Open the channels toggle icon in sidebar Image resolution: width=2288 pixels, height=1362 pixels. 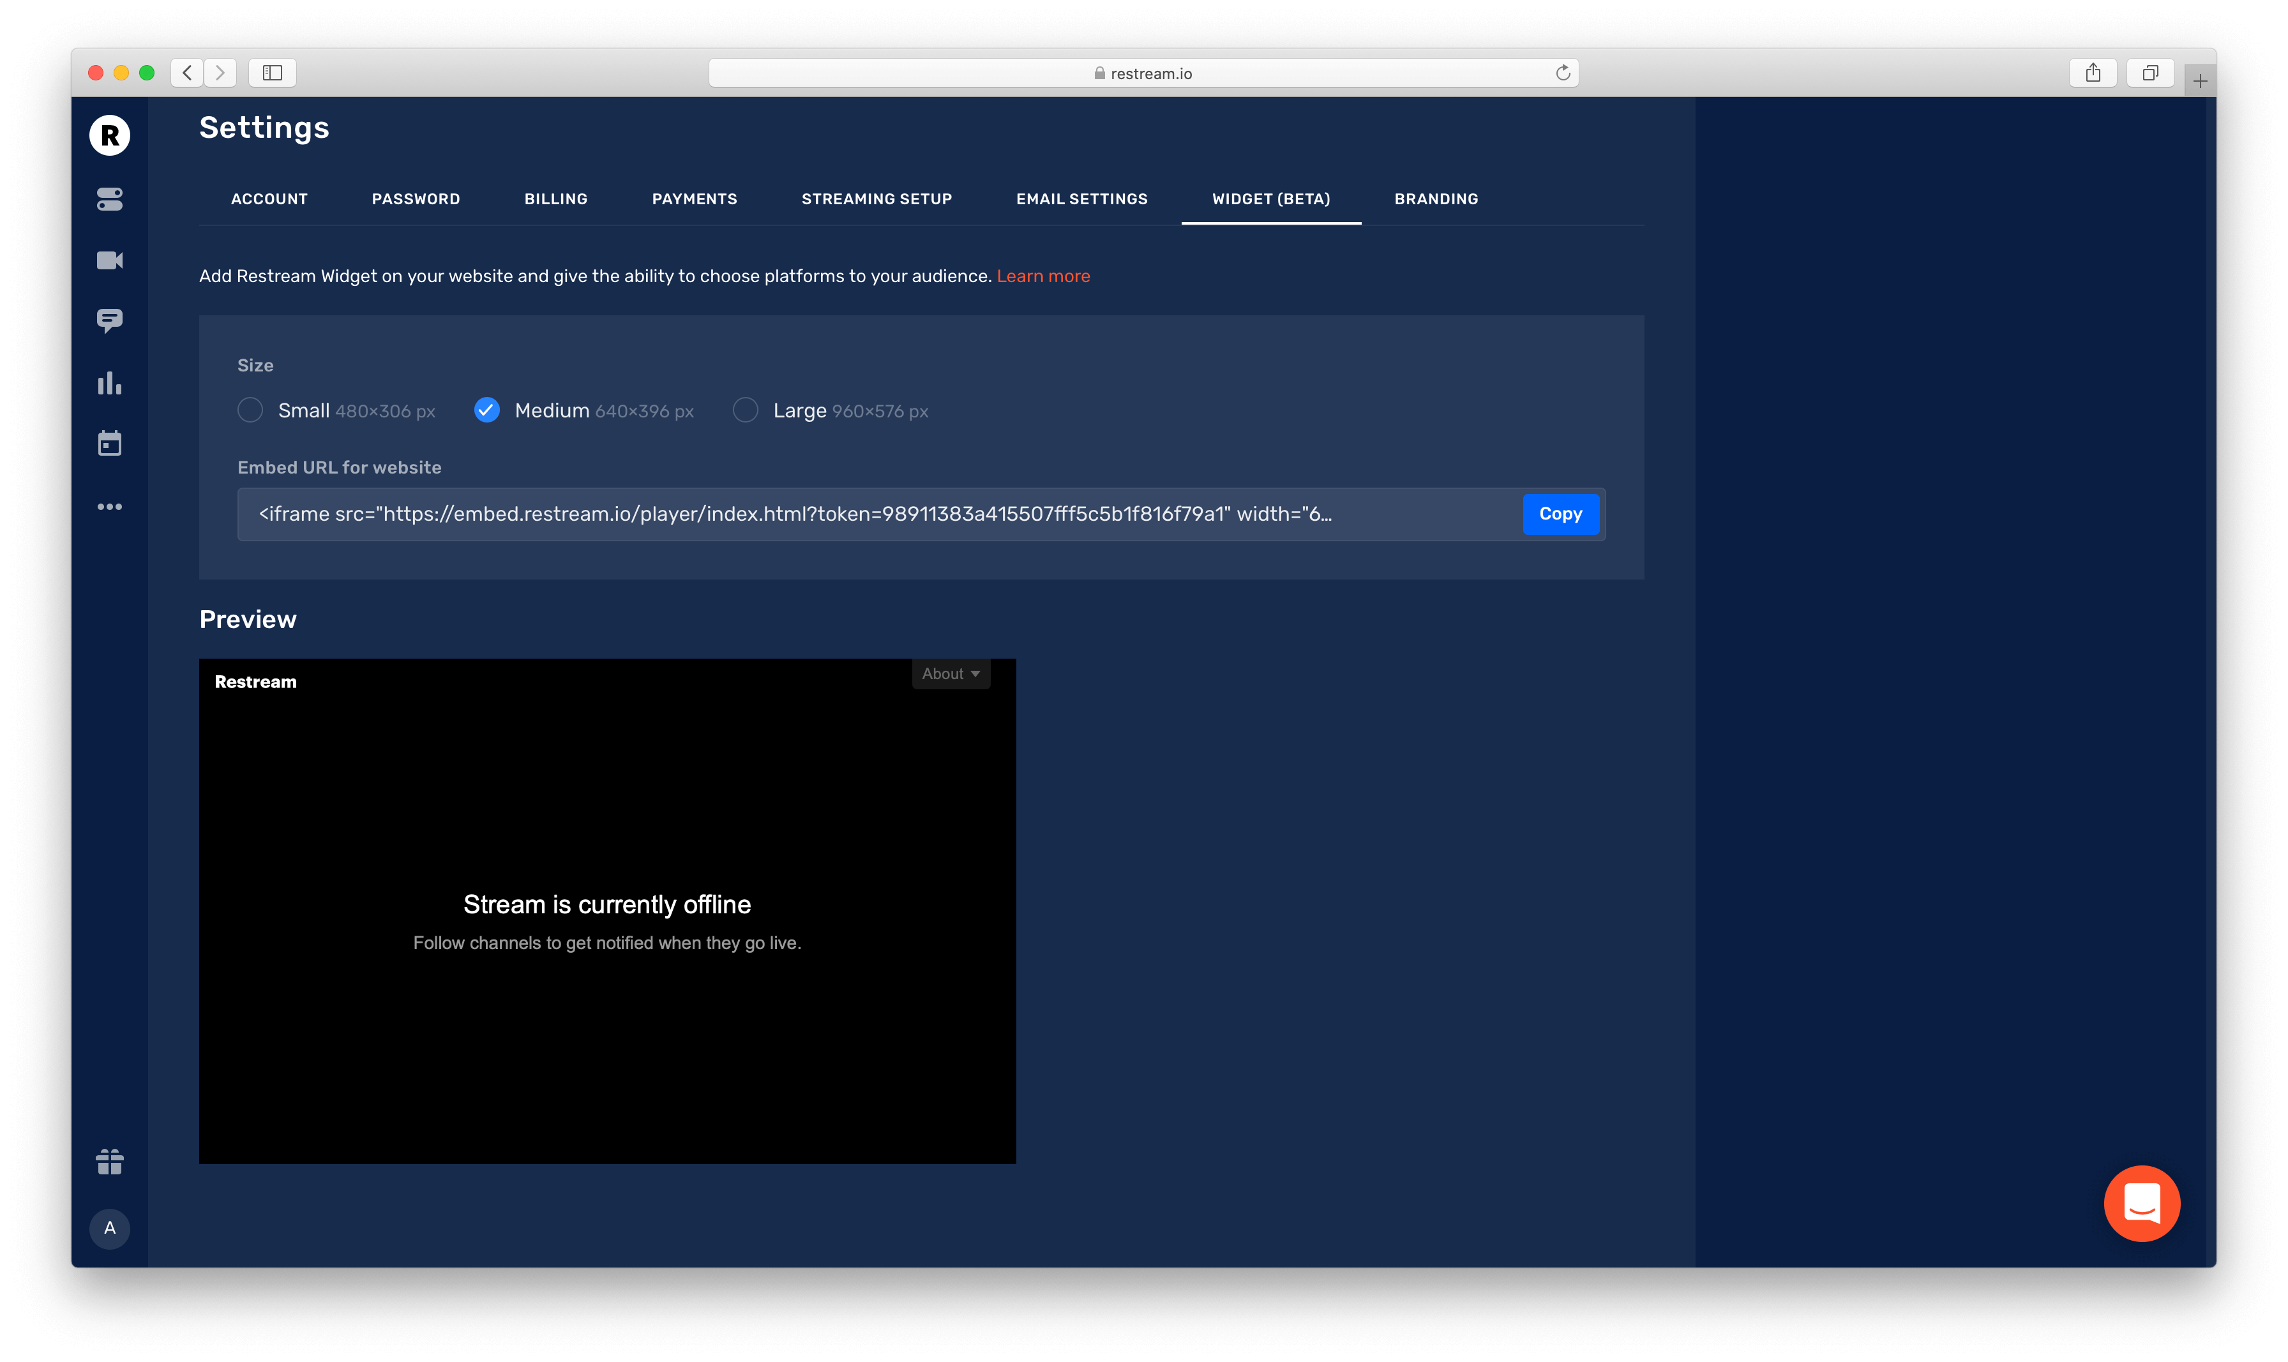[x=109, y=199]
